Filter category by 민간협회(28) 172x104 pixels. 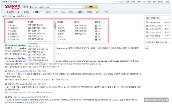click(x=13, y=28)
